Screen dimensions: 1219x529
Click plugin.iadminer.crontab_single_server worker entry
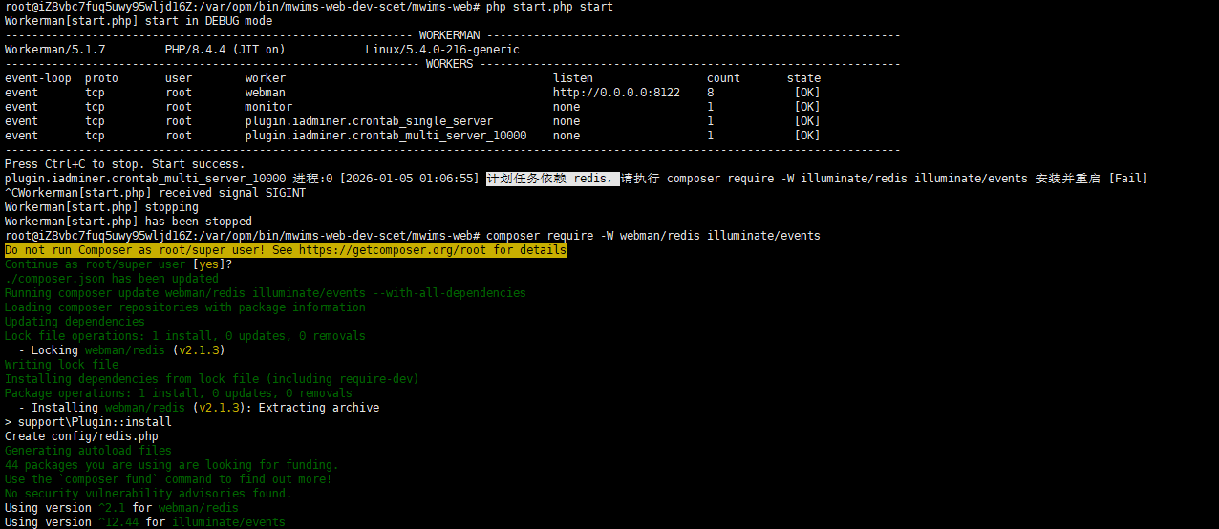[369, 121]
